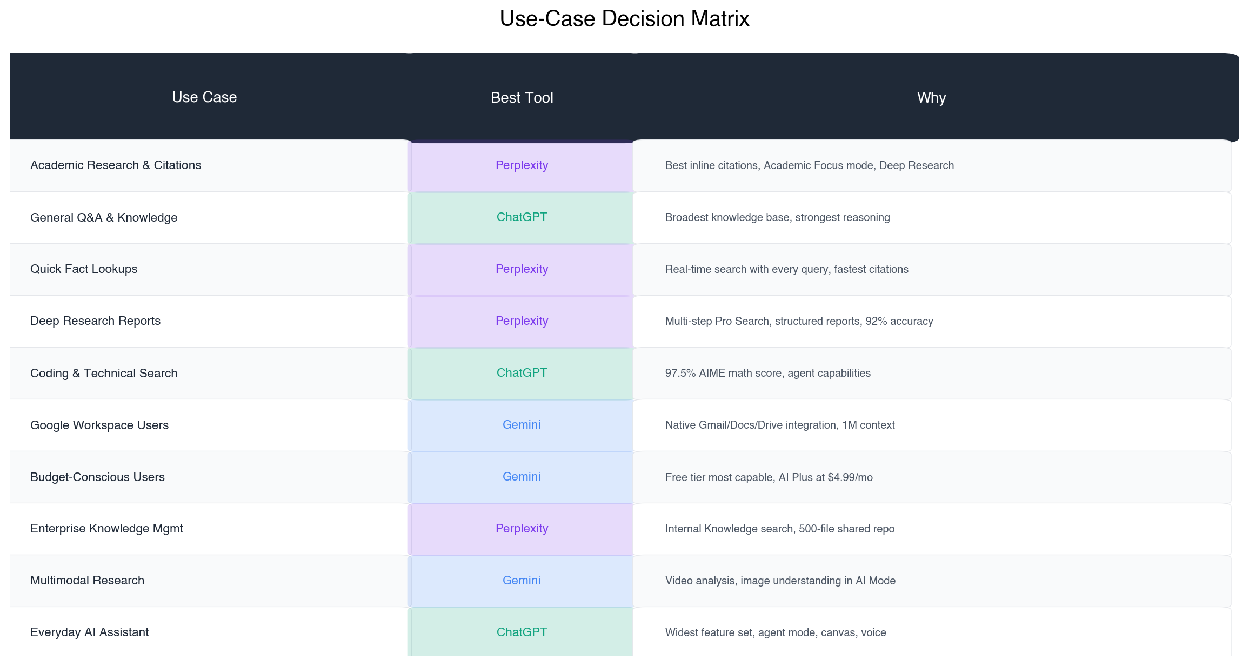Click 'Widest feature set, agent mode' text
The width and height of the screenshot is (1249, 666).
[x=742, y=632]
